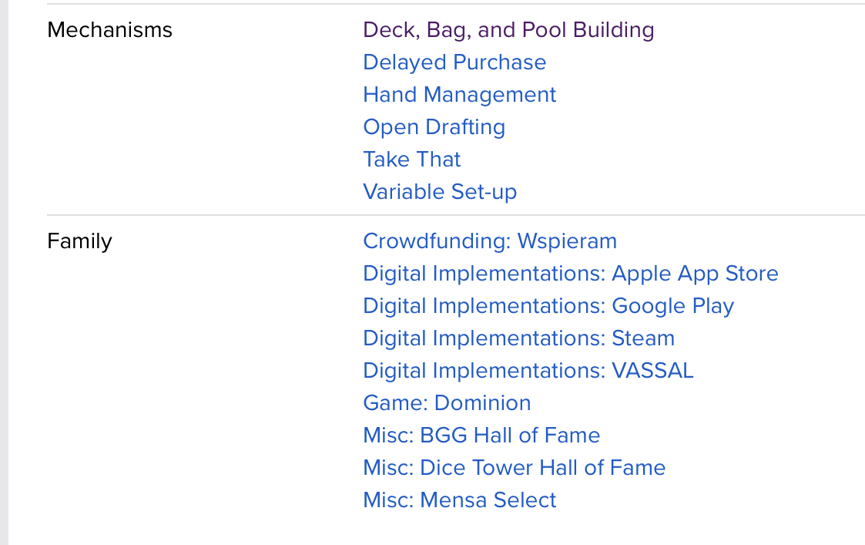Select the Digital Implementations: VASSAL link
The image size is (865, 545).
pos(528,371)
